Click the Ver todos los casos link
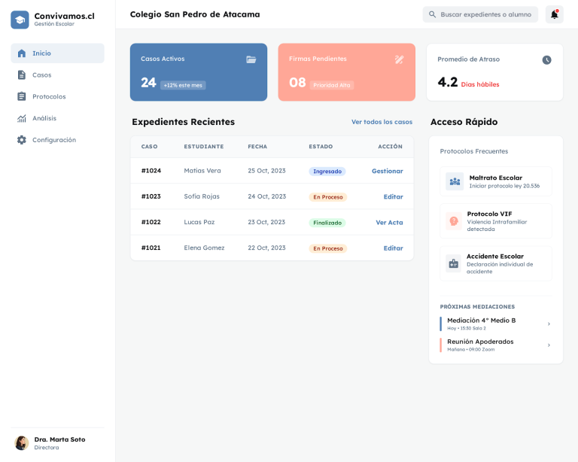The width and height of the screenshot is (578, 462). coord(382,122)
